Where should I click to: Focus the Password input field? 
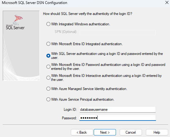point(118,118)
